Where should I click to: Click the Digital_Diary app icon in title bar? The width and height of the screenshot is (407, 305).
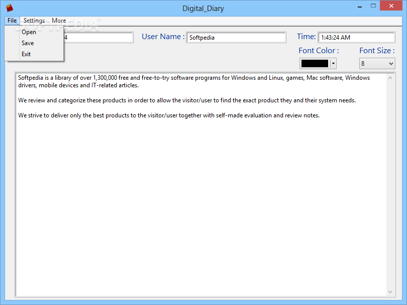click(x=10, y=8)
